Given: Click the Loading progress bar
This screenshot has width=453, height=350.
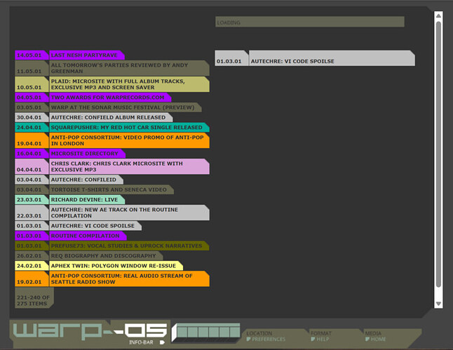Looking at the screenshot, I should (x=310, y=22).
